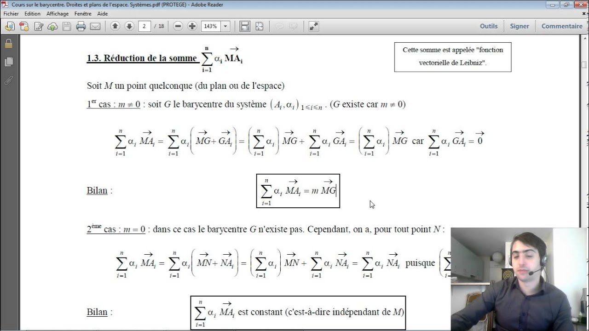Open the Outils panel
Viewport: 589px width, 331px height.
tap(489, 26)
